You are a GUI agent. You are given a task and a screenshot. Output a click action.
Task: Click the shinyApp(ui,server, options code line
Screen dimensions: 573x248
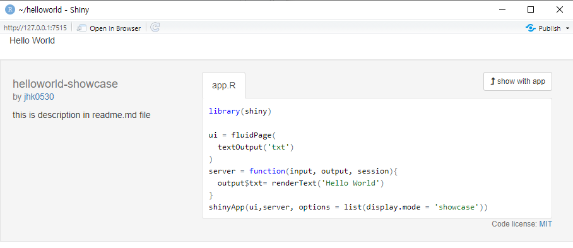pos(348,207)
